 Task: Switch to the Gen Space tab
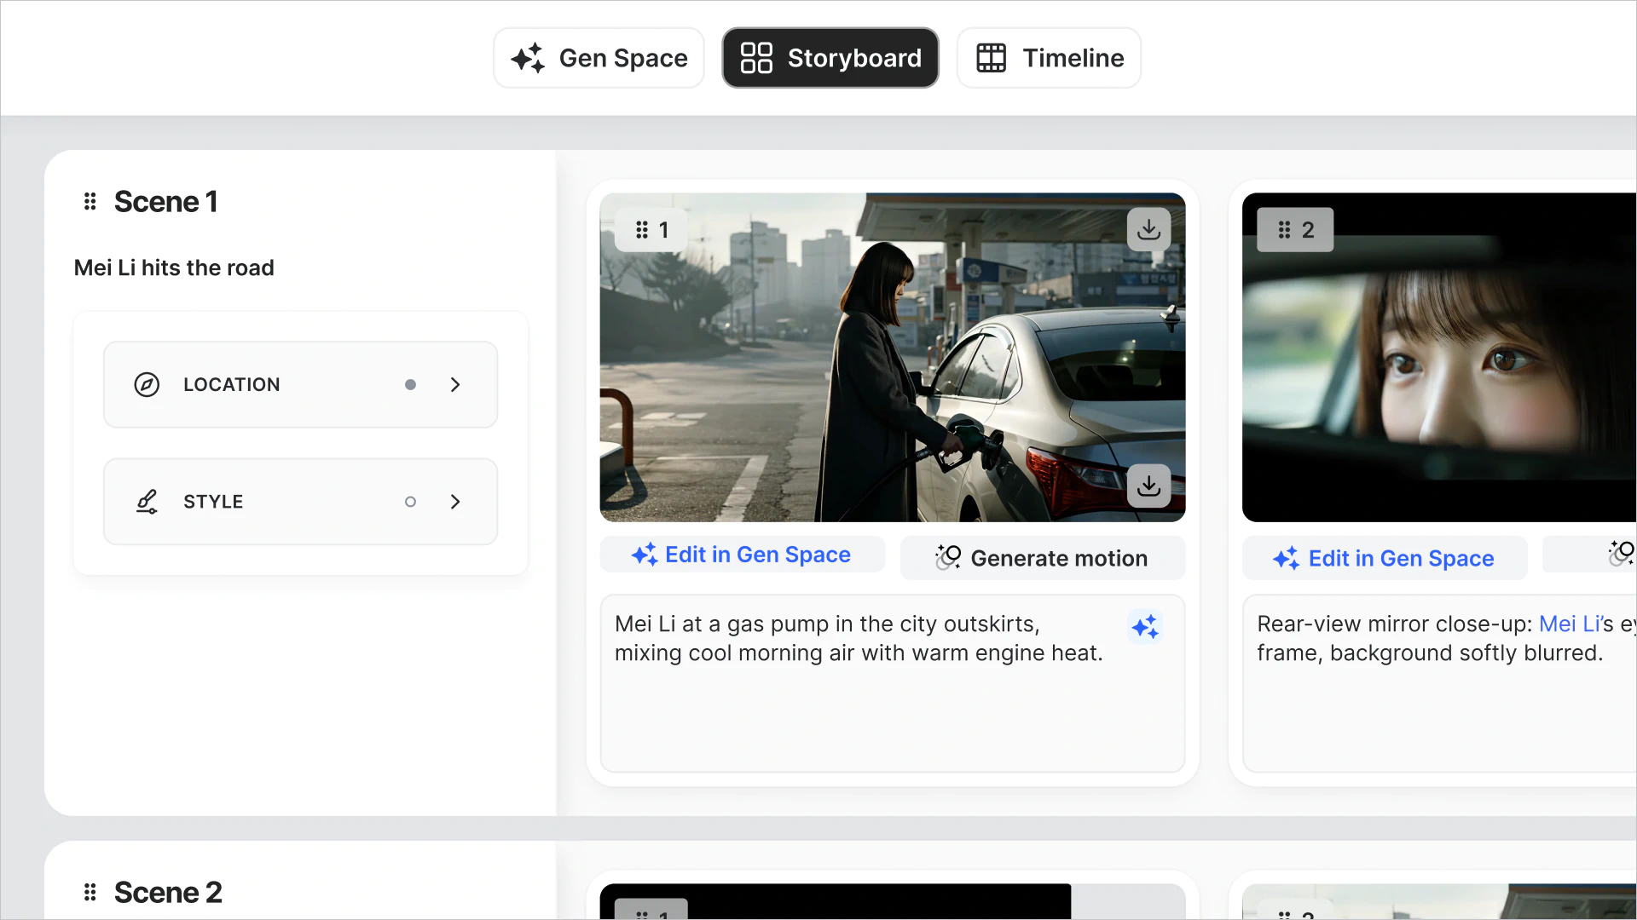[599, 58]
